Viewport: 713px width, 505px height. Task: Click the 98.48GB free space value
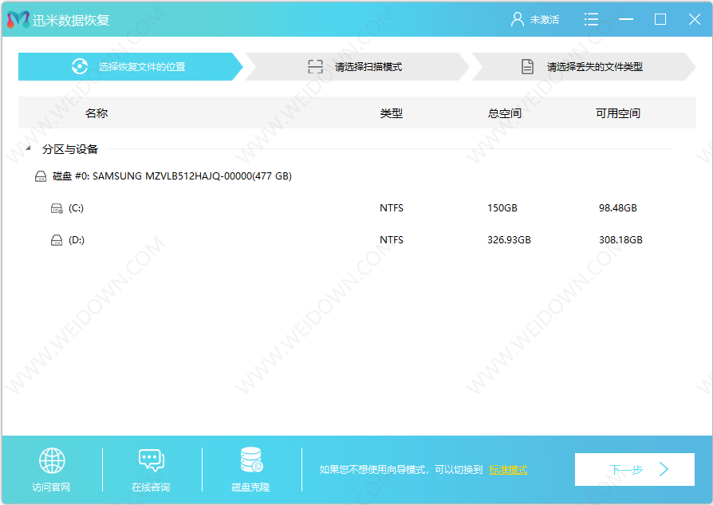tap(617, 208)
